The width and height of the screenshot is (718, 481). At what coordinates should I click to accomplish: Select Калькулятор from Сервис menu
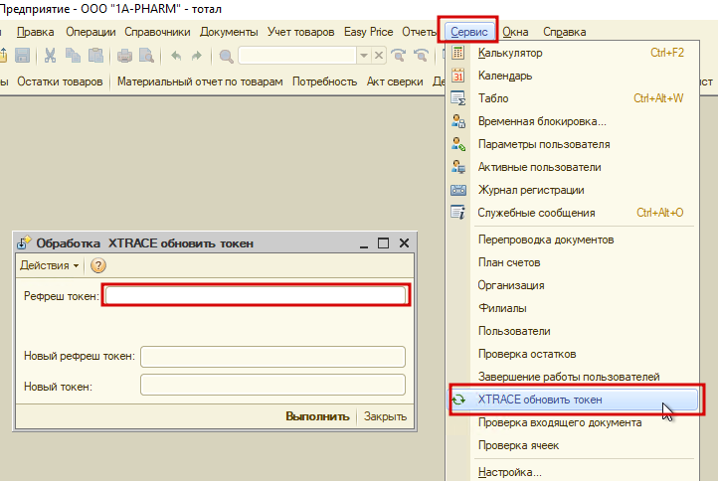[573, 53]
